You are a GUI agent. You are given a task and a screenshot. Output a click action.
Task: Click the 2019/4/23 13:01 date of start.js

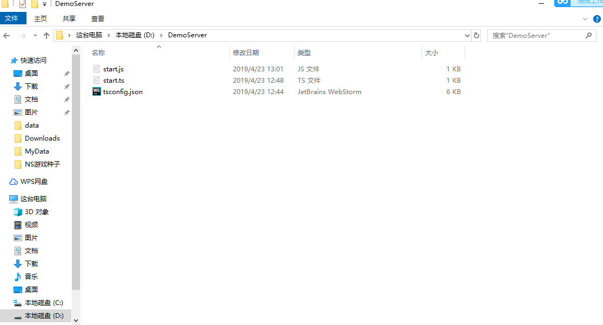point(258,69)
